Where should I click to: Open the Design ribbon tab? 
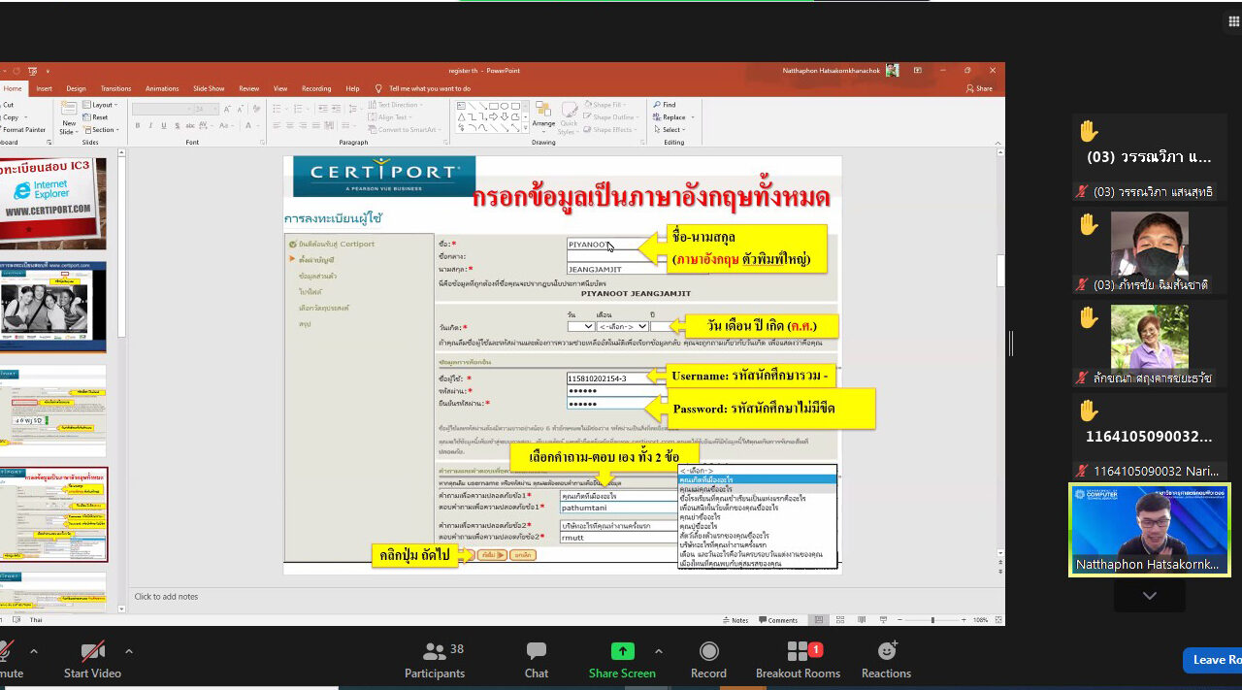(x=76, y=88)
